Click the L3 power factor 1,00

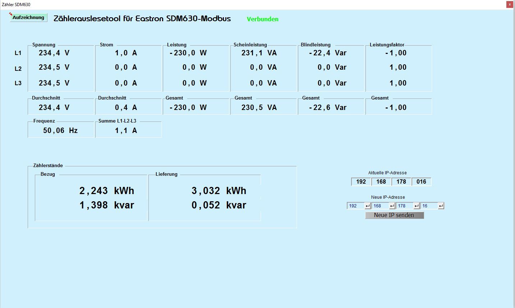coord(398,83)
